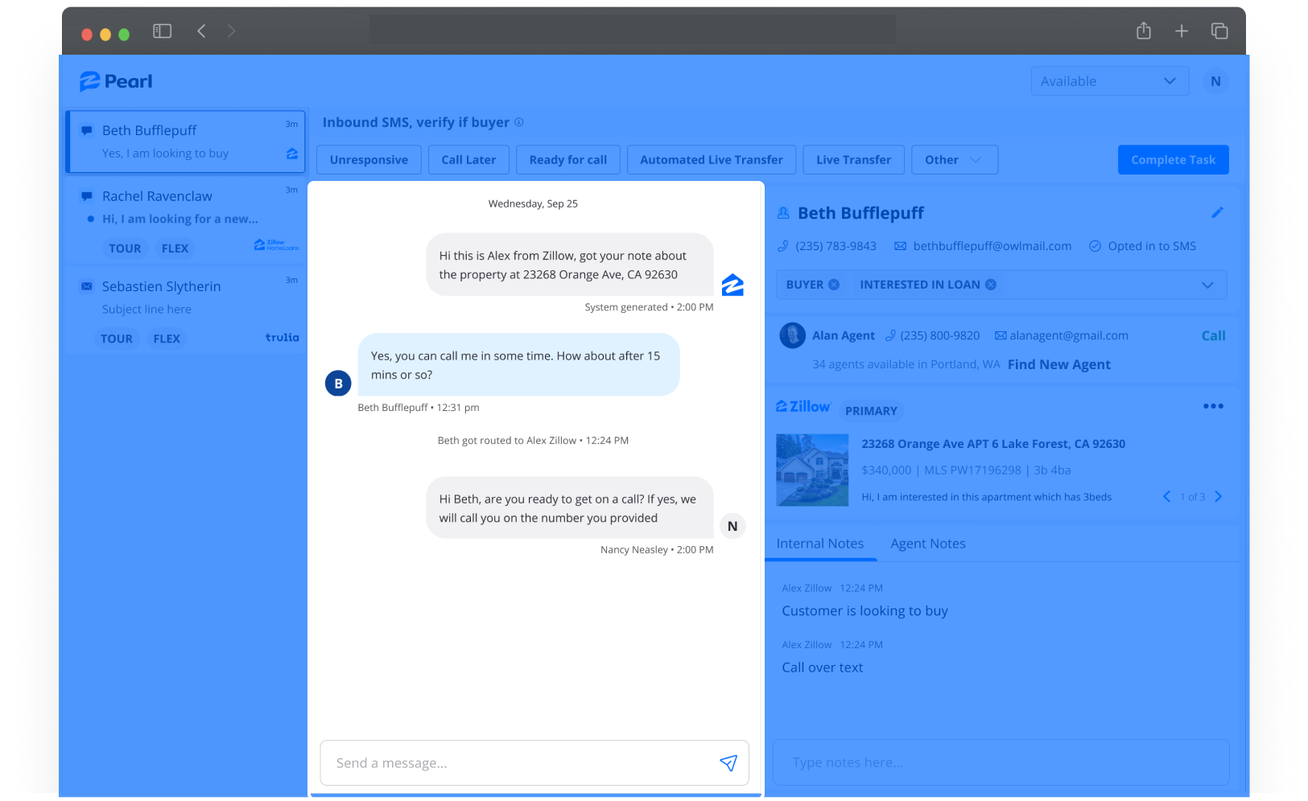1308x801 pixels.
Task: Toggle the browser sidebar icon
Action: [x=163, y=31]
